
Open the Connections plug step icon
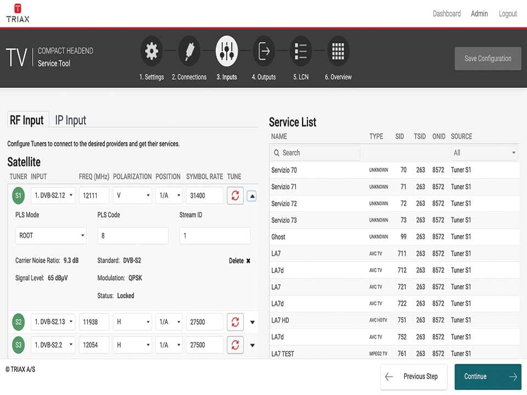coord(189,52)
